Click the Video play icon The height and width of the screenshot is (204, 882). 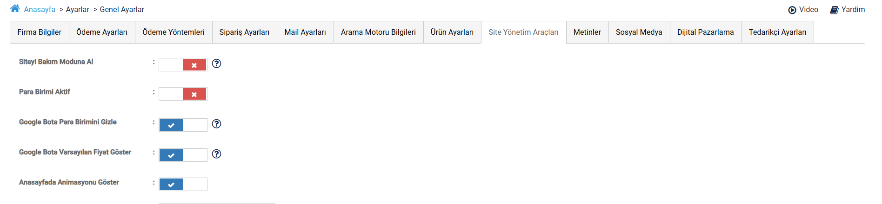792,10
